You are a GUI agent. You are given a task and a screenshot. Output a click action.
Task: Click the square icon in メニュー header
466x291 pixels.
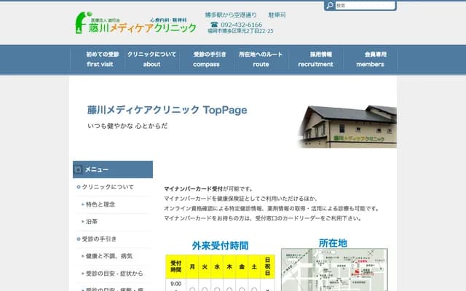click(78, 170)
